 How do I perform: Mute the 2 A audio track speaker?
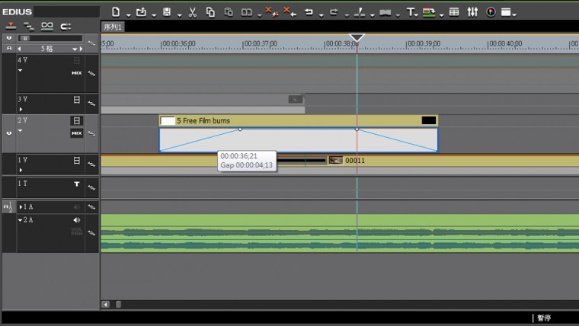pyautogui.click(x=77, y=220)
